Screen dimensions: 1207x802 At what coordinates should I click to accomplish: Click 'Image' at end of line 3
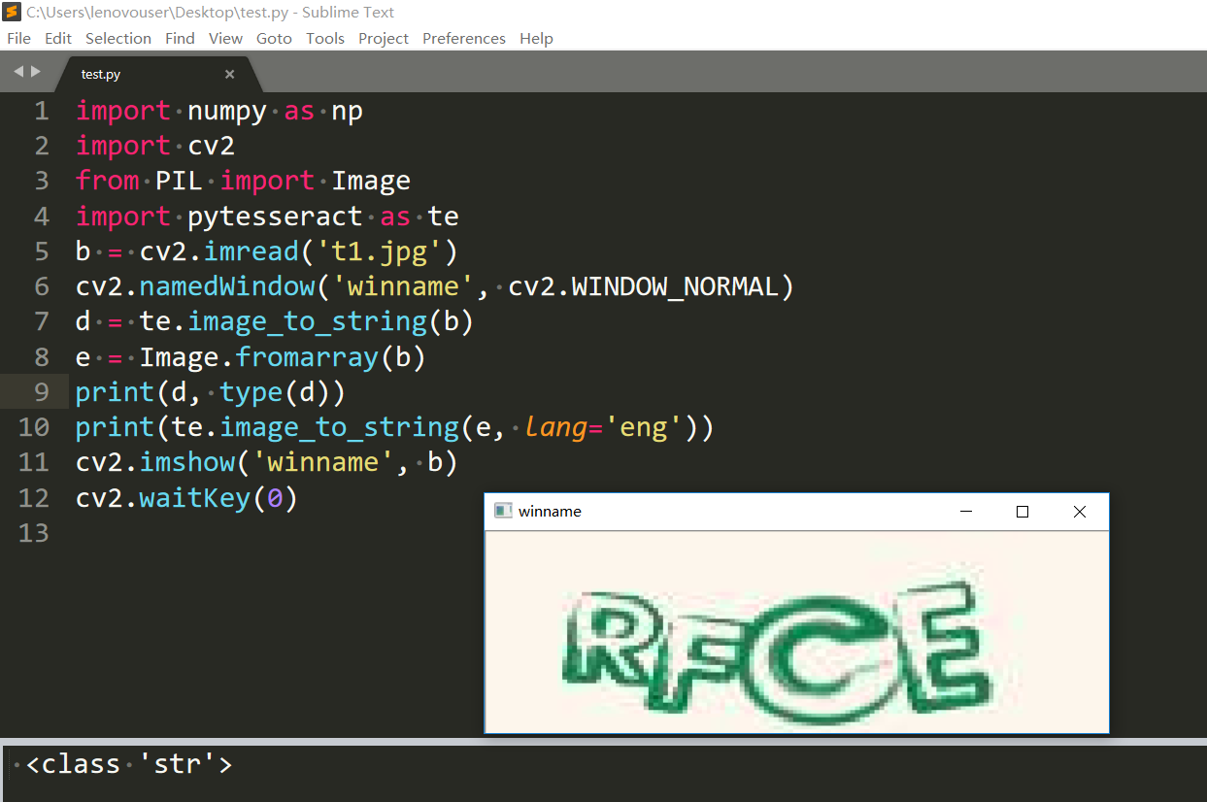pyautogui.click(x=371, y=181)
